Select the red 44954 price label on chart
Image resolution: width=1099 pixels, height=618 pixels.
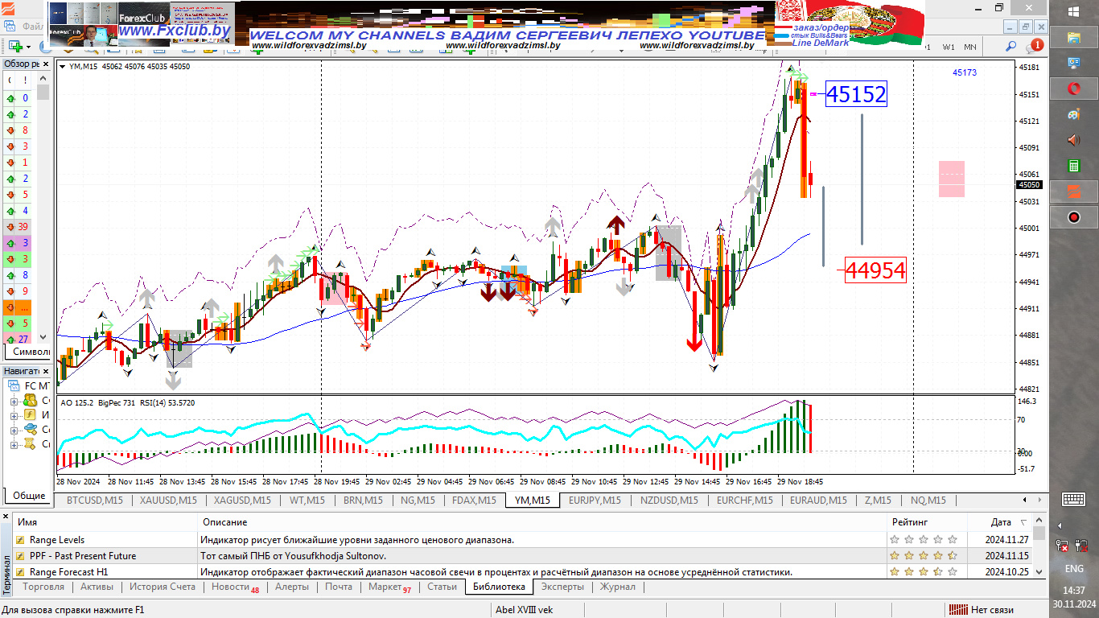coord(875,270)
